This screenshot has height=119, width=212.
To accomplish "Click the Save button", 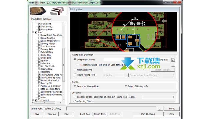I will point(37,114).
